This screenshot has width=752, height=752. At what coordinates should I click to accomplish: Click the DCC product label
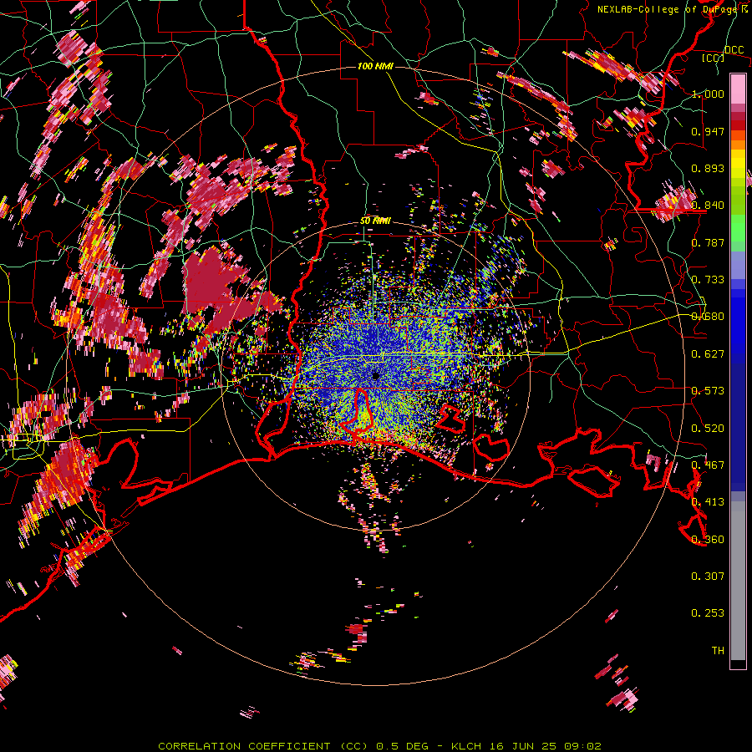point(734,50)
